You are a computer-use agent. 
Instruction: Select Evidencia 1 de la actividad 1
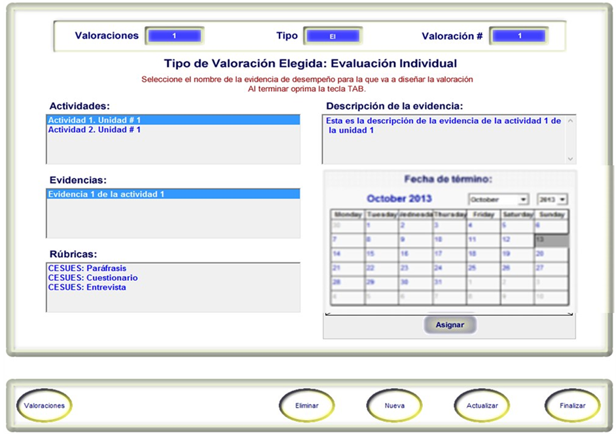(106, 194)
